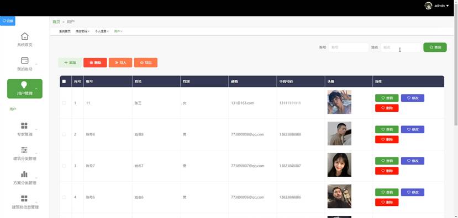Check the checkbox for row 张三
This screenshot has height=218, width=458.
[64, 103]
